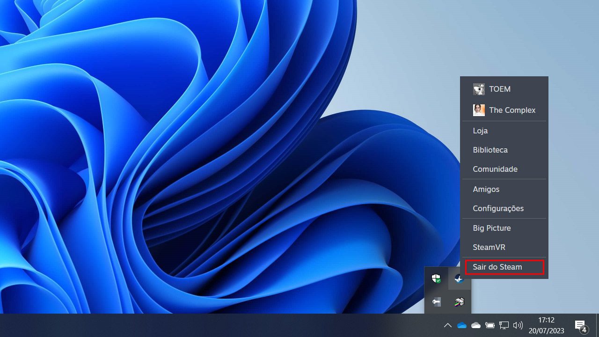
Task: Open network status icon in taskbar
Action: pyautogui.click(x=504, y=325)
